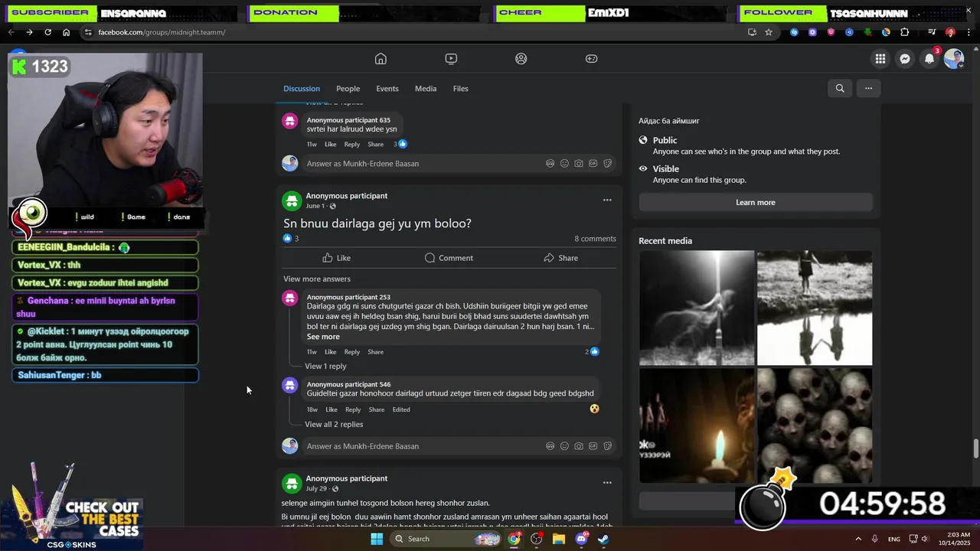This screenshot has width=980, height=551.
Task: Attach photo in answer box under participant 546
Action: click(579, 446)
